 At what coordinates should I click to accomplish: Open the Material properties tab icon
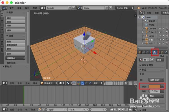coord(155,52)
